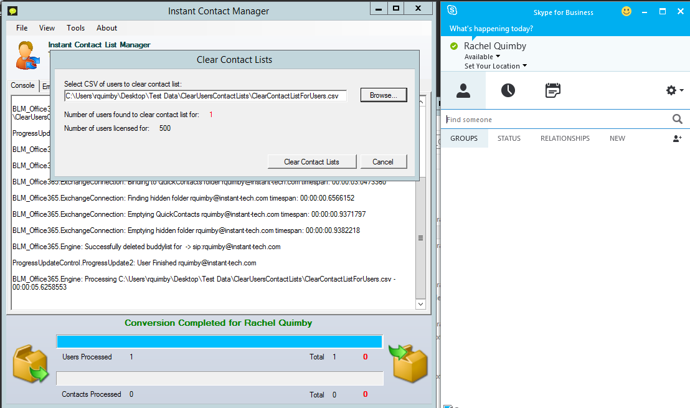
Task: Click the Instant Contact Manager user logo icon
Action: pos(27,55)
